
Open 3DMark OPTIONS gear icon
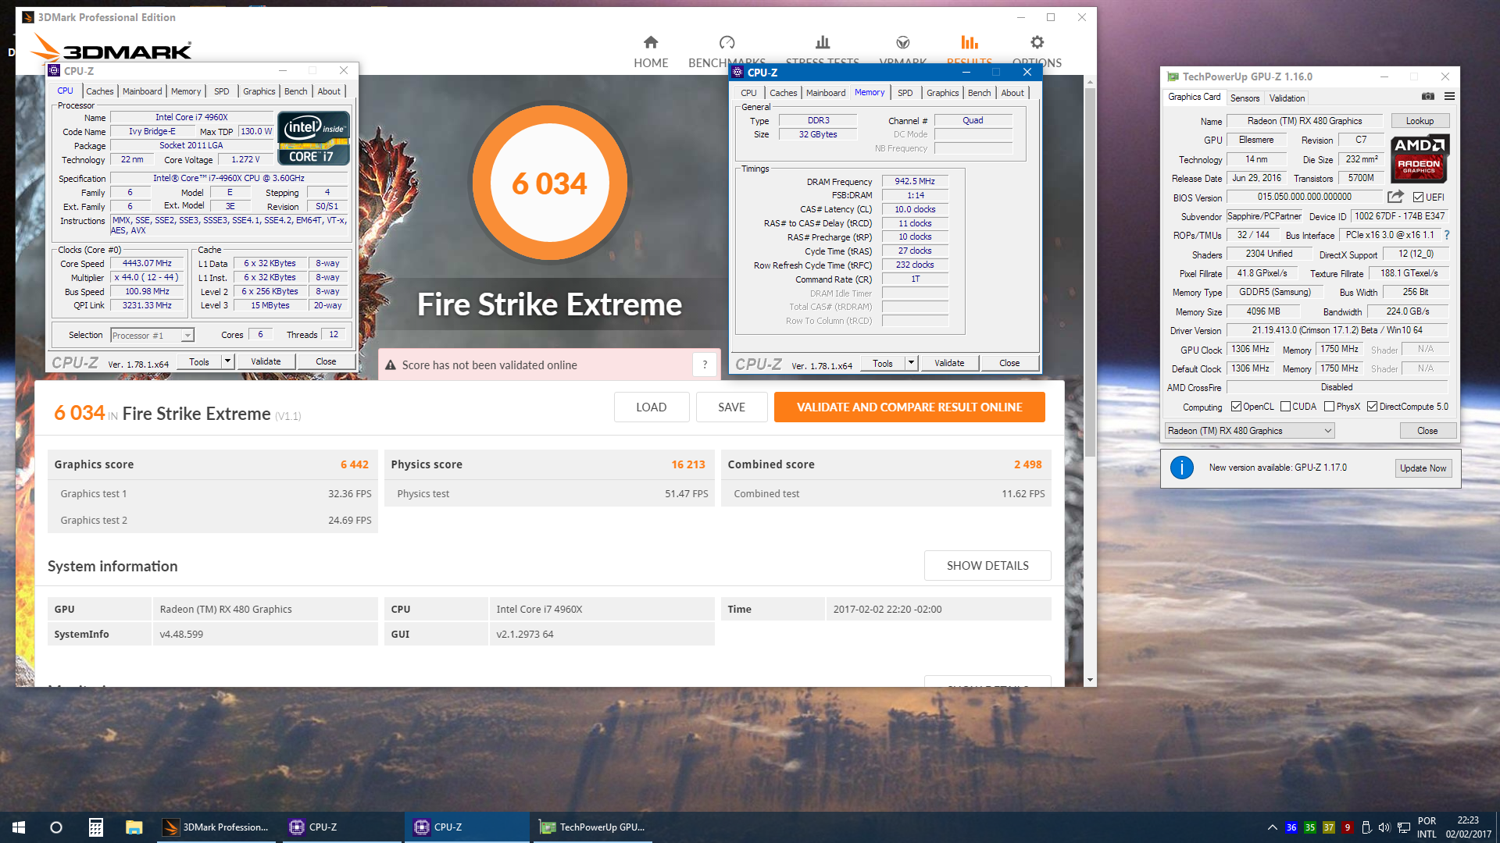[1037, 42]
